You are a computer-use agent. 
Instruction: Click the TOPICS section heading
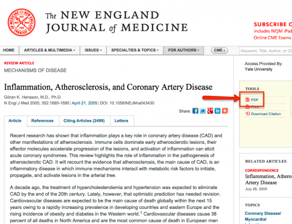[252, 205]
